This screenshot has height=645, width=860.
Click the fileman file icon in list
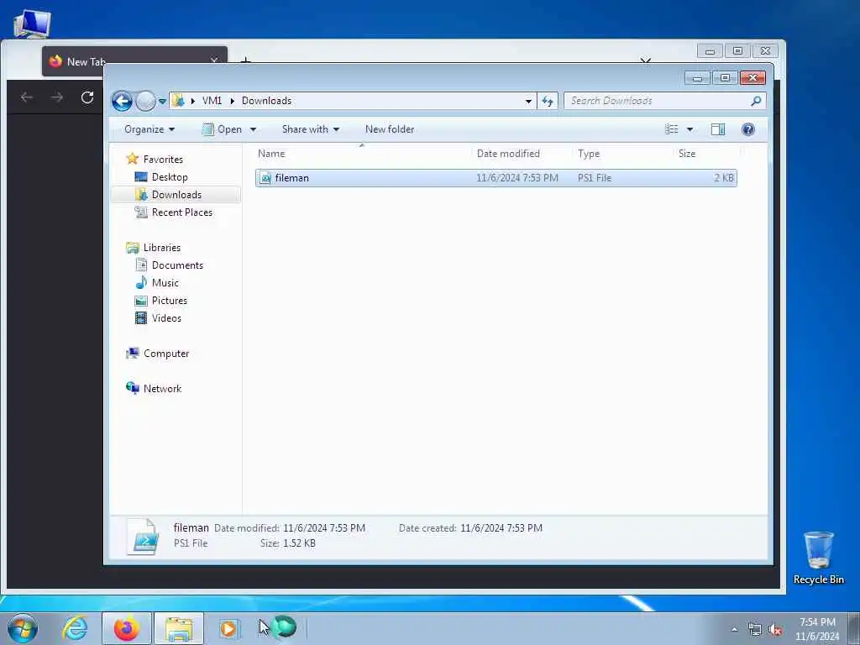(x=265, y=178)
